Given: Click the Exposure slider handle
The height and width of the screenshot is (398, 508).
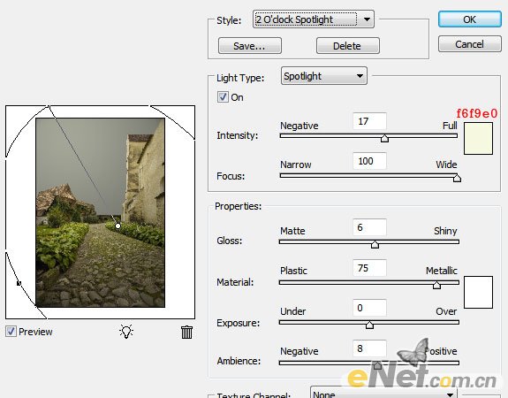Looking at the screenshot, I should coord(369,325).
